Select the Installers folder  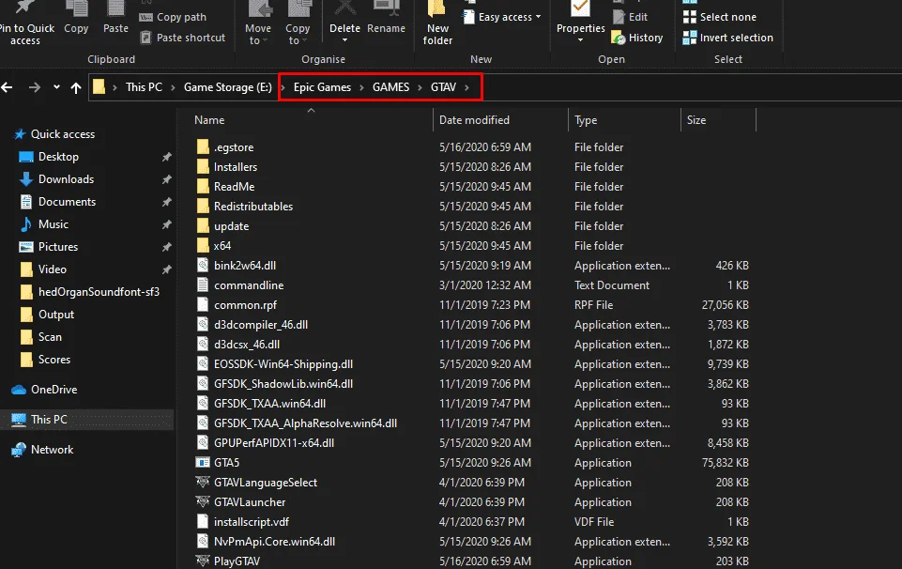pyautogui.click(x=236, y=167)
